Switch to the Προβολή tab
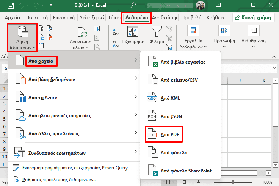Viewport: 279px width, 186px height. point(191,17)
